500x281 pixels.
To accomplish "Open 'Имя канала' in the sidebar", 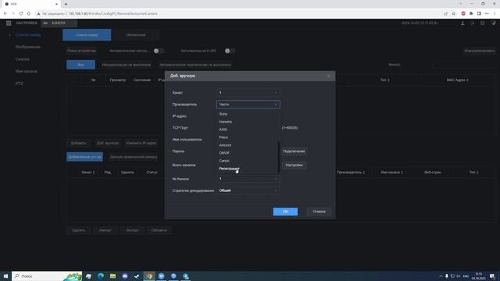I will (26, 71).
